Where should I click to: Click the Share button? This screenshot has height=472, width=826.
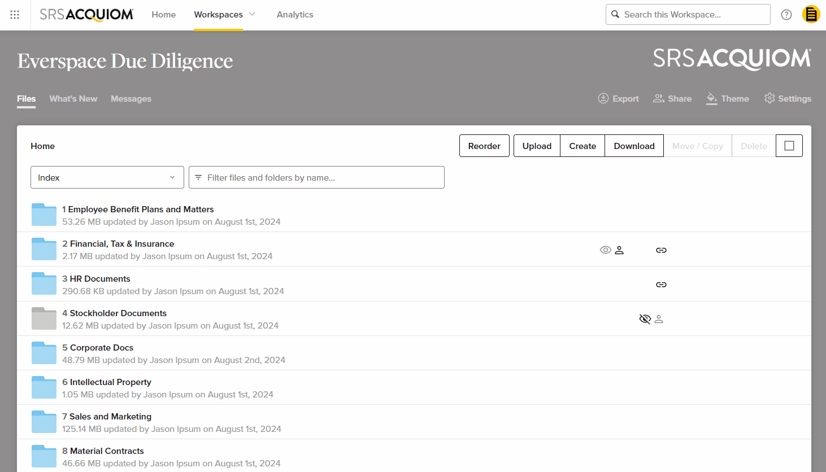coord(672,98)
